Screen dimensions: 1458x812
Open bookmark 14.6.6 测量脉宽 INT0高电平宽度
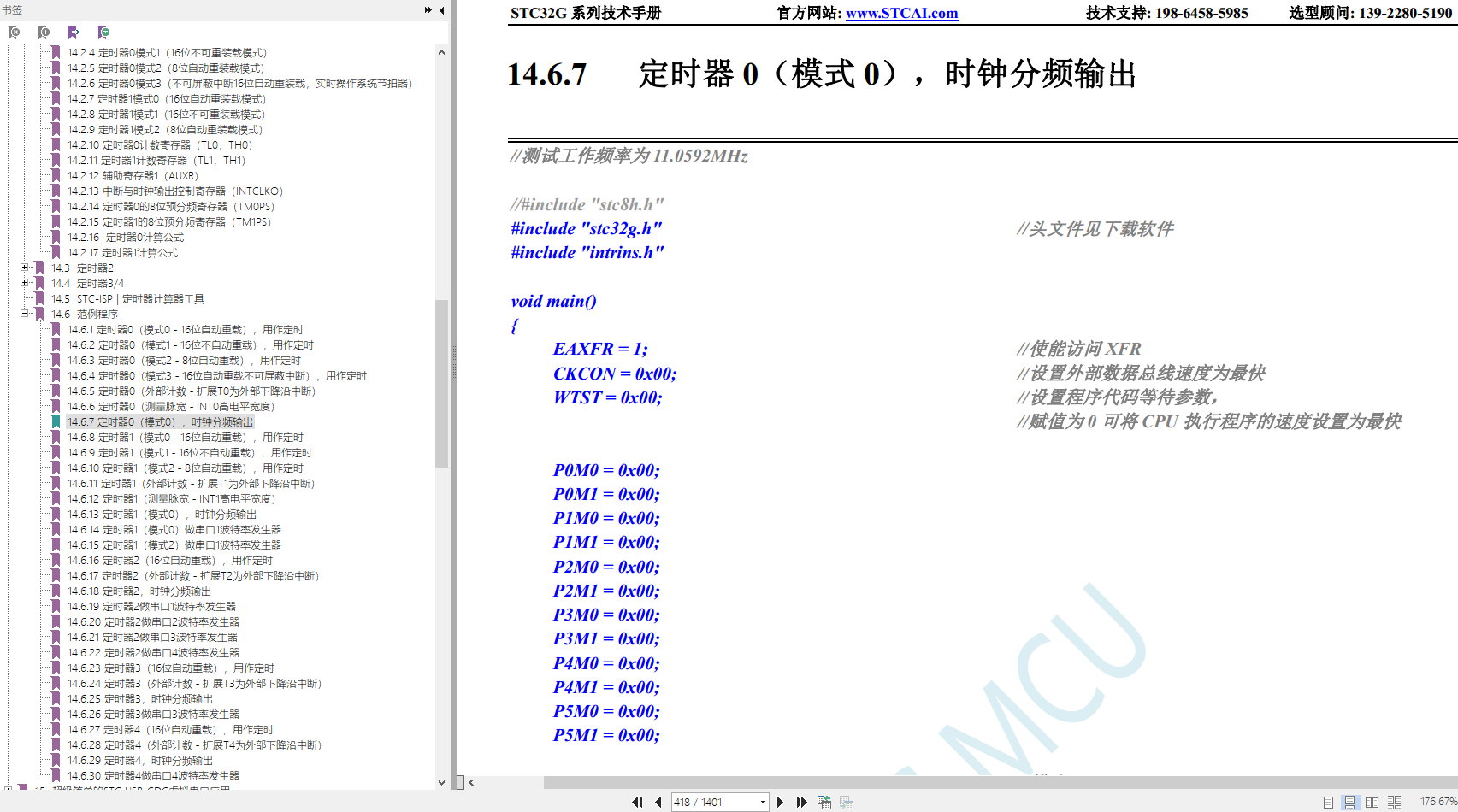(x=171, y=406)
